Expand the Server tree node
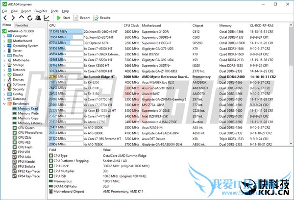 [x=4, y=50]
